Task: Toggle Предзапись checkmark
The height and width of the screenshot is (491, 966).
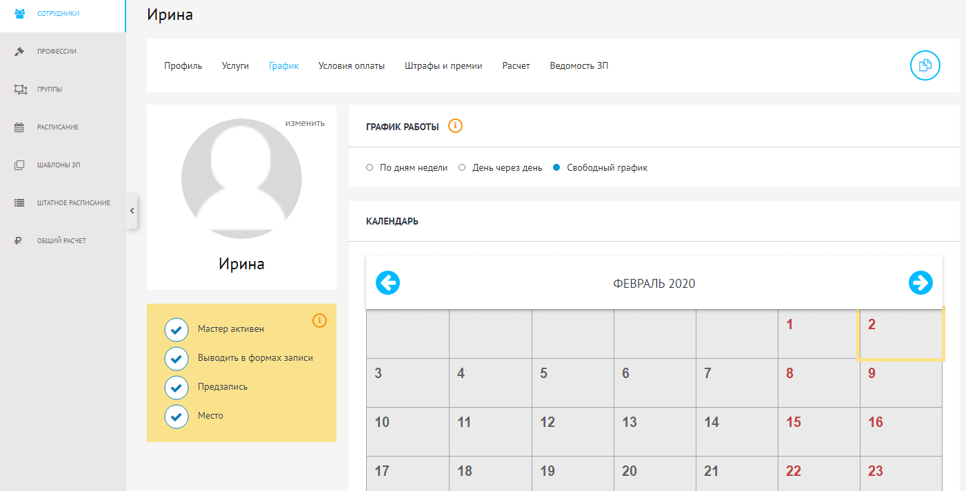Action: pyautogui.click(x=177, y=388)
